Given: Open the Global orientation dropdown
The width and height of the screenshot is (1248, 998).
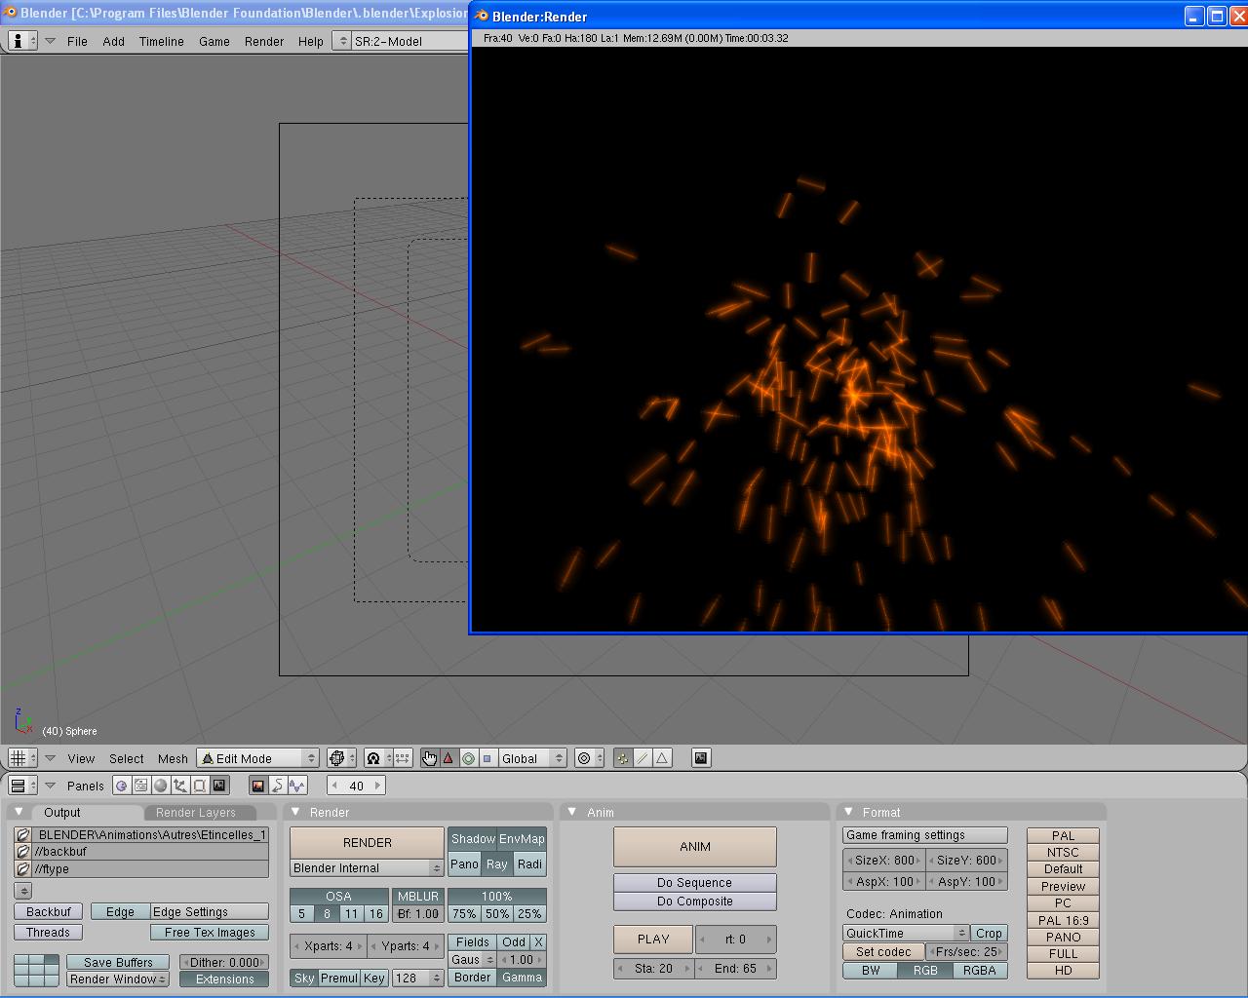Looking at the screenshot, I should [x=532, y=758].
